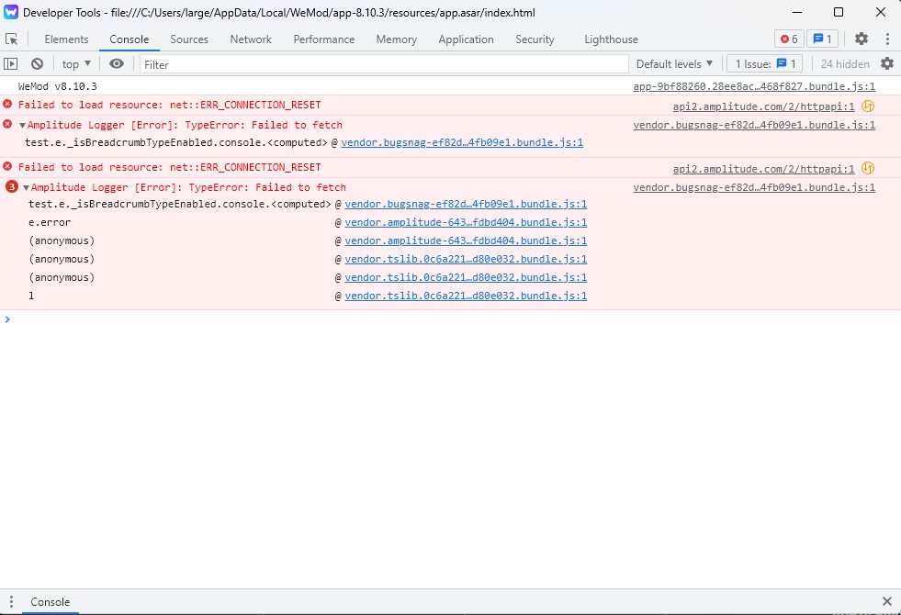Toggle the console sidebar panel icon
Viewport: 901px width, 615px height.
11,64
